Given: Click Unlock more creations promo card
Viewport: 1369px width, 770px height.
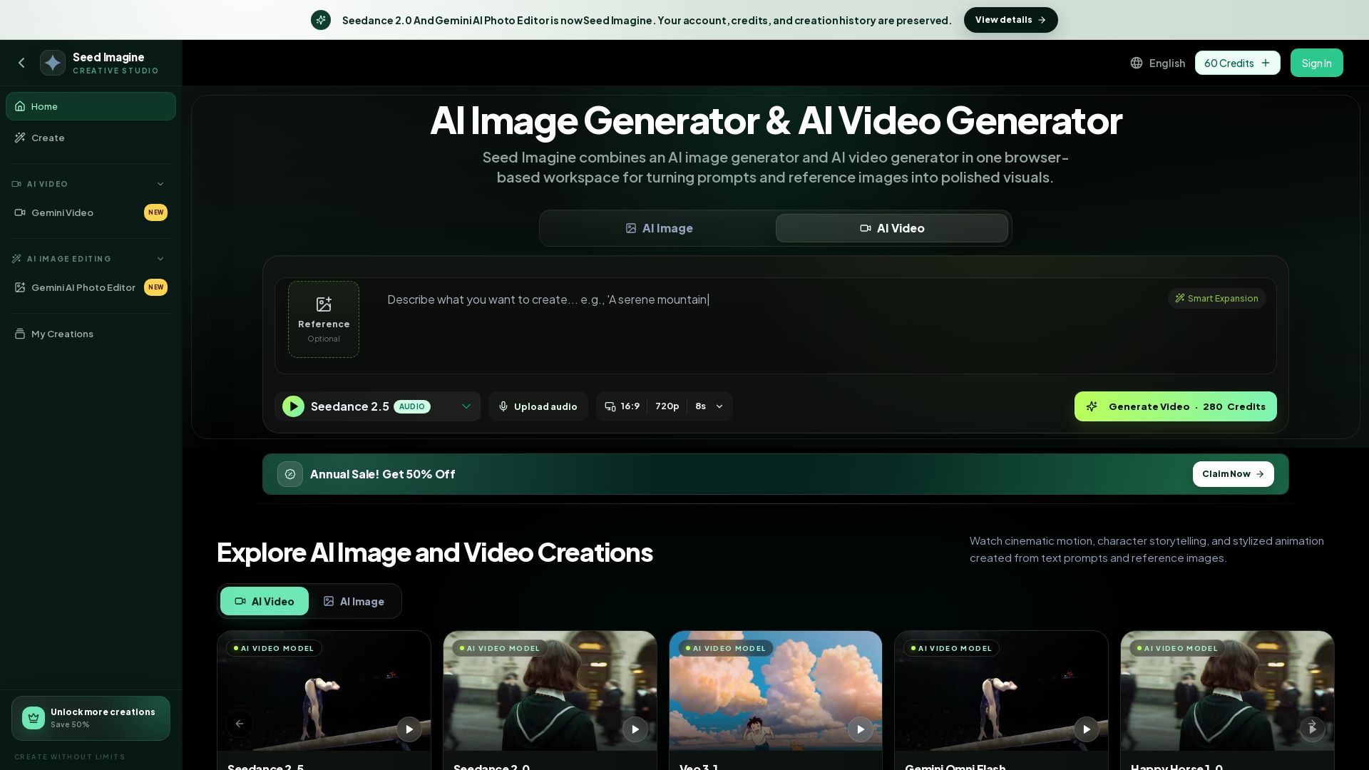Looking at the screenshot, I should [x=91, y=718].
